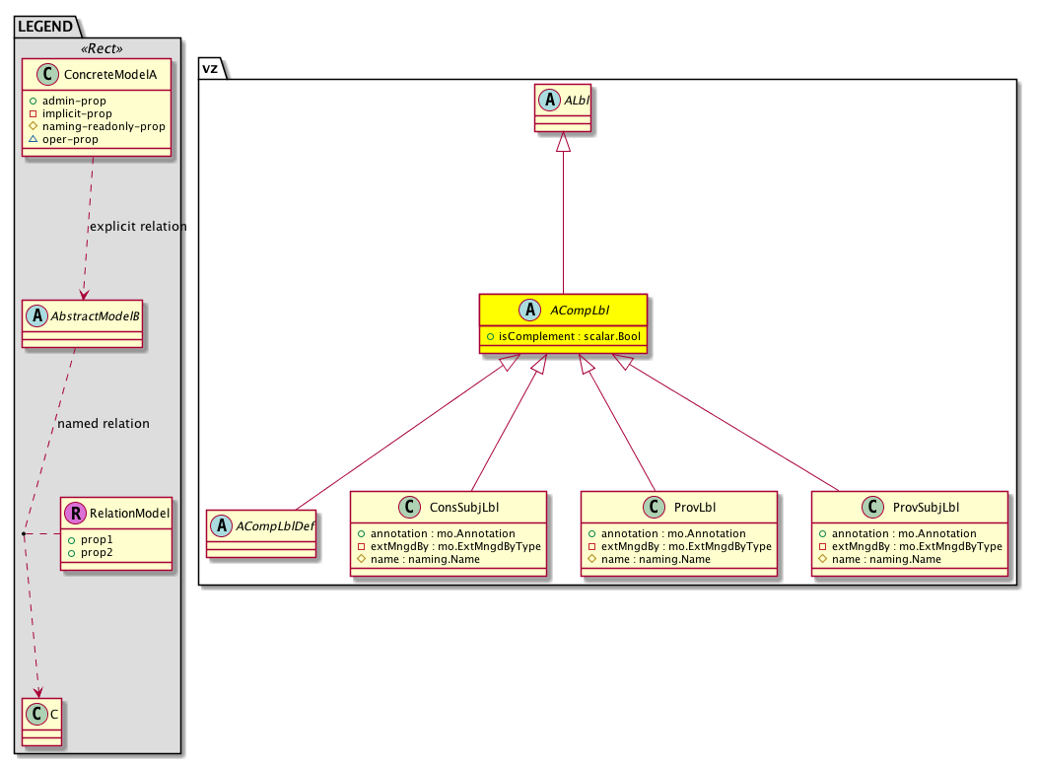
Task: Click the "named relation" label
Action: point(104,424)
